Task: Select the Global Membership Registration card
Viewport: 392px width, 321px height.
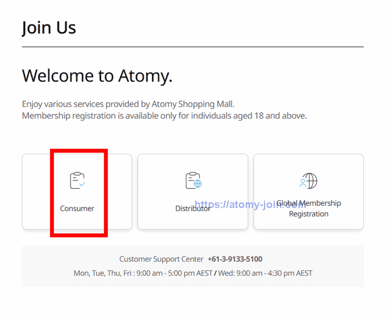Action: (x=308, y=191)
